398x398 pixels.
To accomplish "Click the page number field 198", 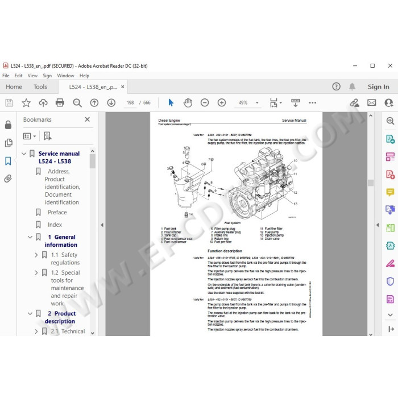I will point(130,103).
